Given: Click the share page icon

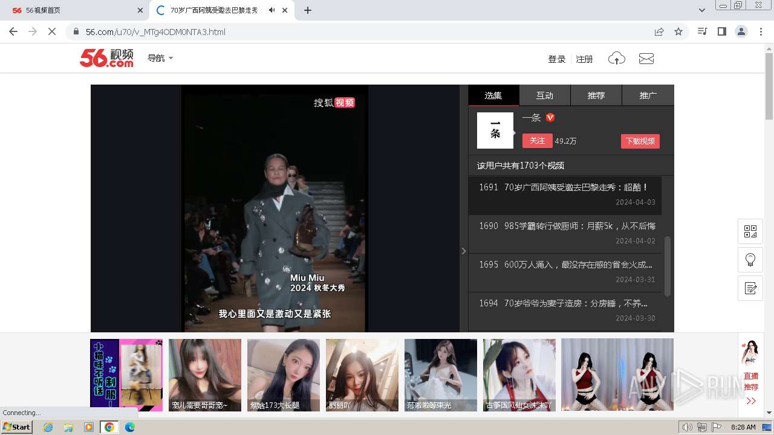Looking at the screenshot, I should [659, 31].
